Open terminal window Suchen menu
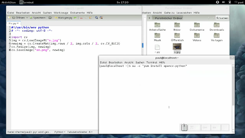Viewport: 245px width, 138px height. (x=140, y=62)
